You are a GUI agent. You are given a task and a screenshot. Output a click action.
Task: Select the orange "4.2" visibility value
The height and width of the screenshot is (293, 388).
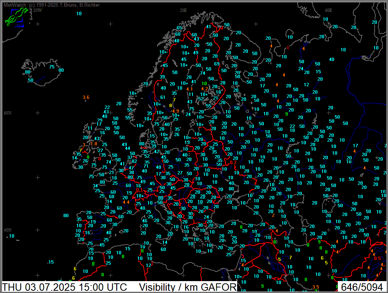(205, 88)
